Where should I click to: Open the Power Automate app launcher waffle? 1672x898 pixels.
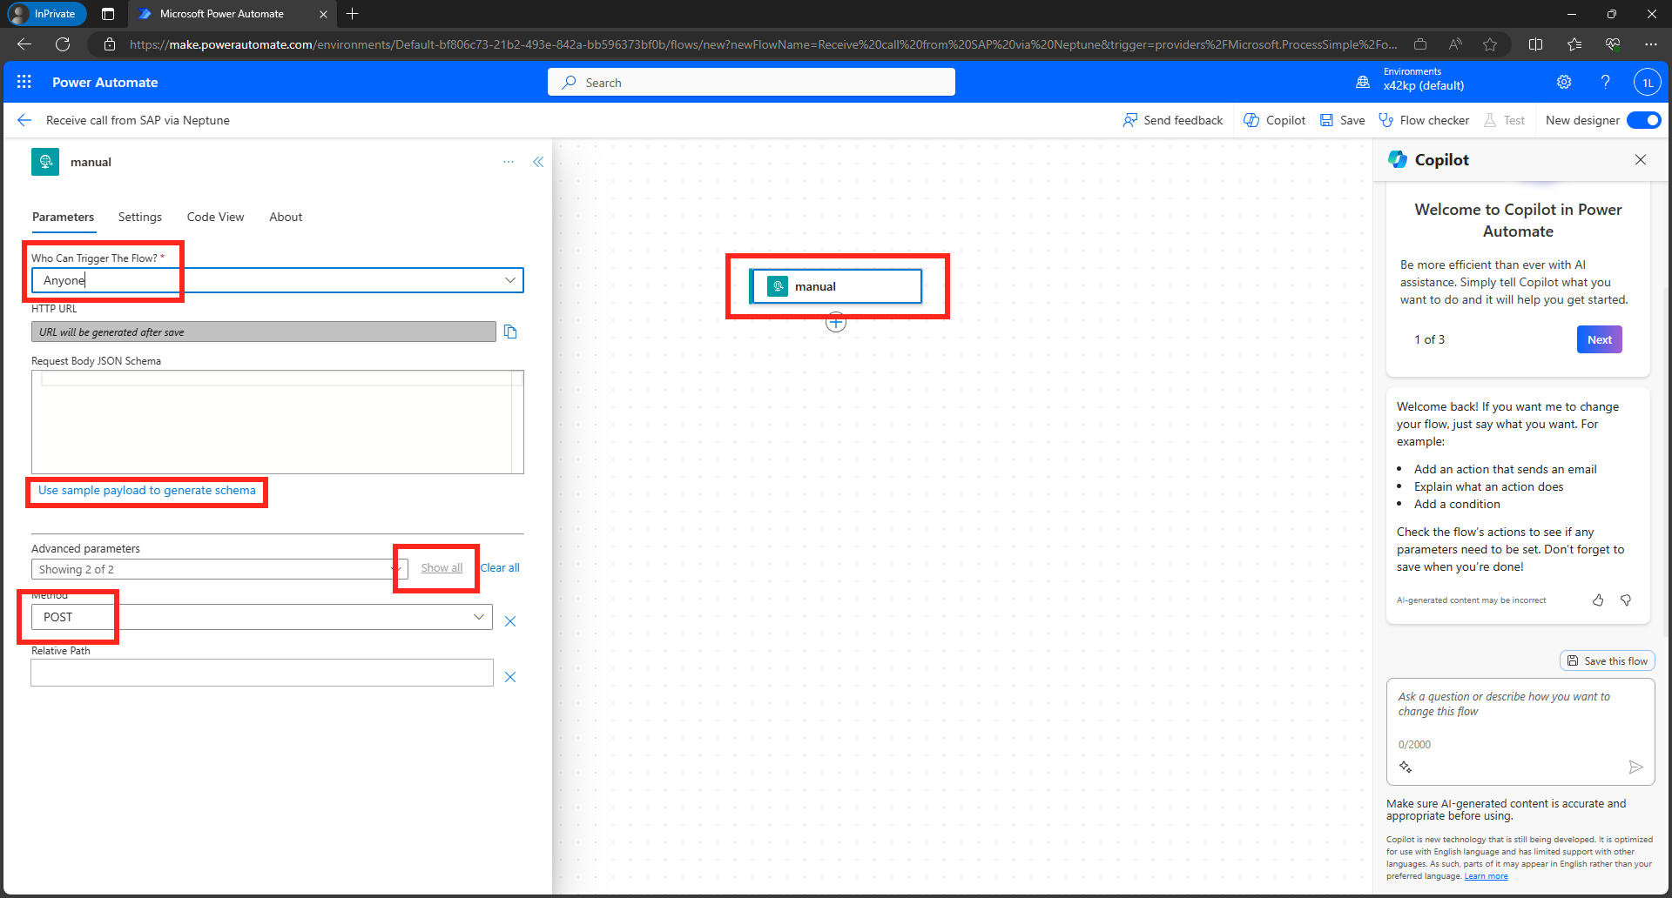24,82
